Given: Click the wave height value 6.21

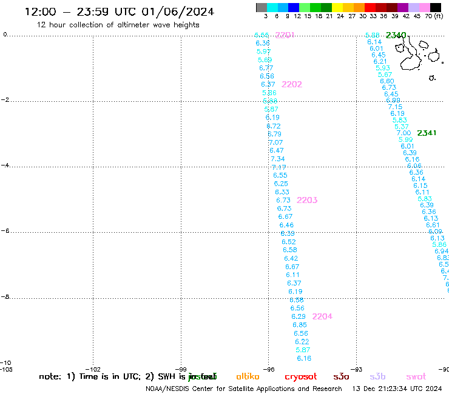Looking at the screenshot, I should (380, 61).
